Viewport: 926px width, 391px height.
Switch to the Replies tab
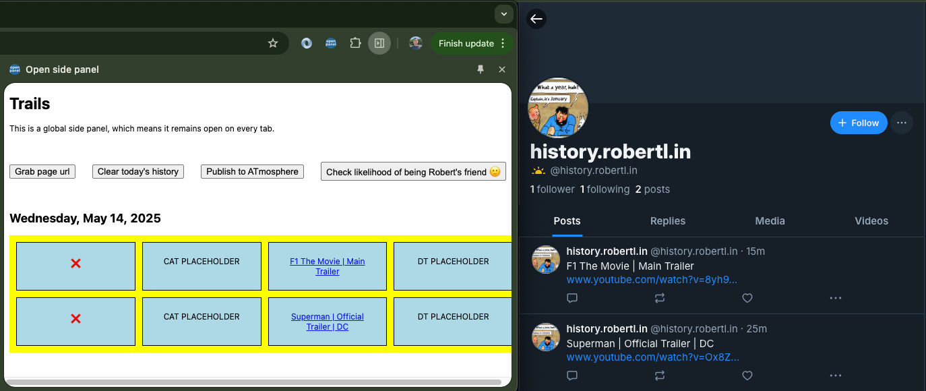point(668,221)
